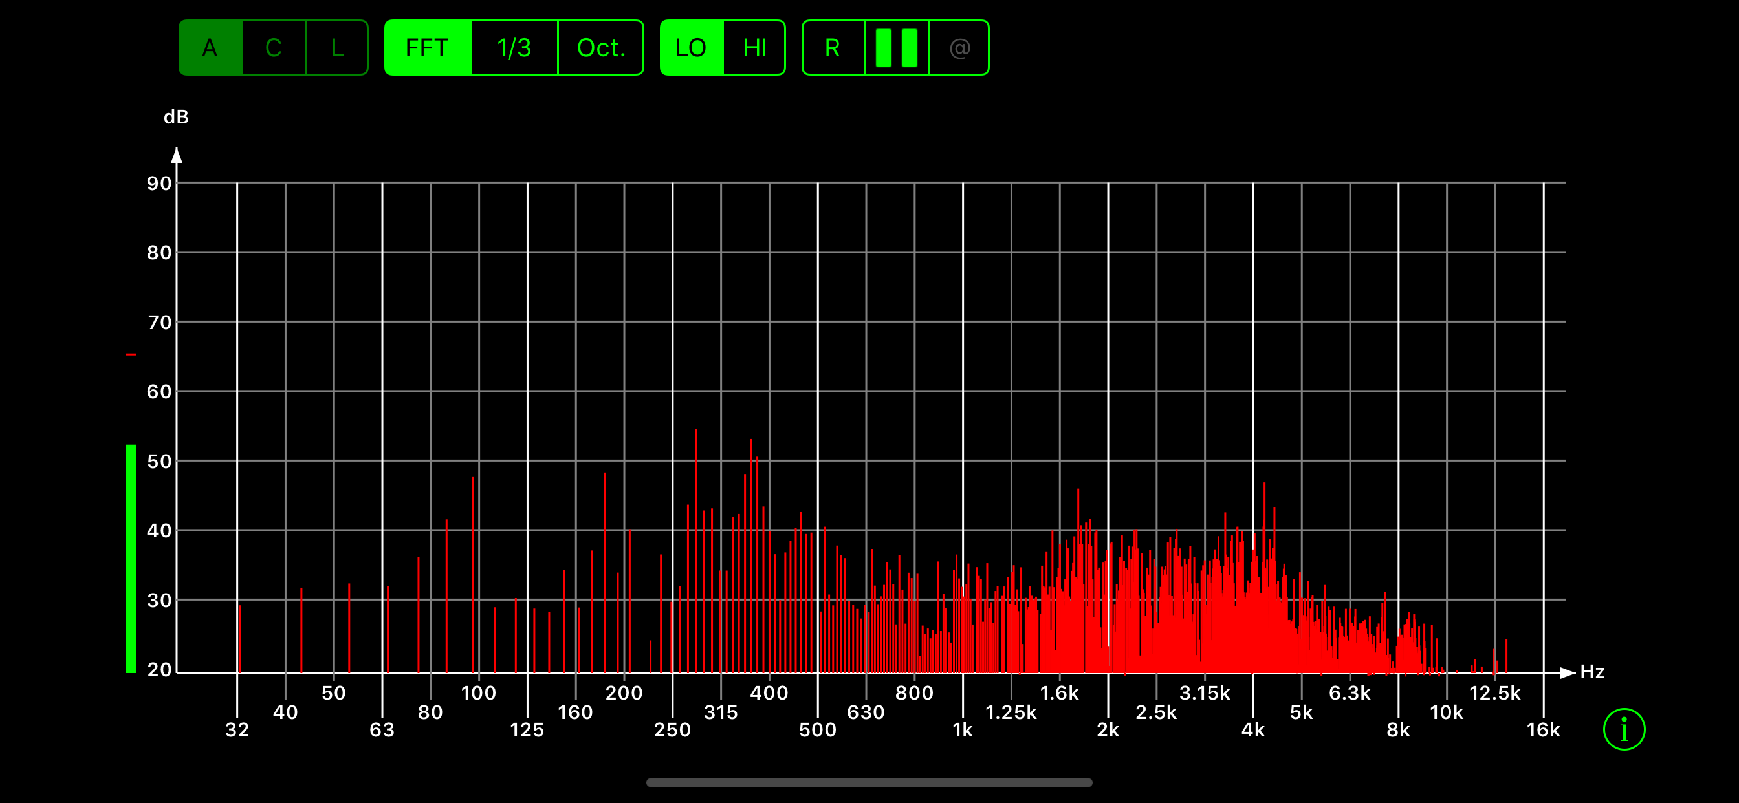Click the 90 dB axis label
The height and width of the screenshot is (803, 1739).
coord(159,183)
